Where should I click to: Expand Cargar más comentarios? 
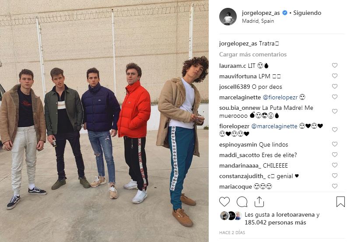253,54
